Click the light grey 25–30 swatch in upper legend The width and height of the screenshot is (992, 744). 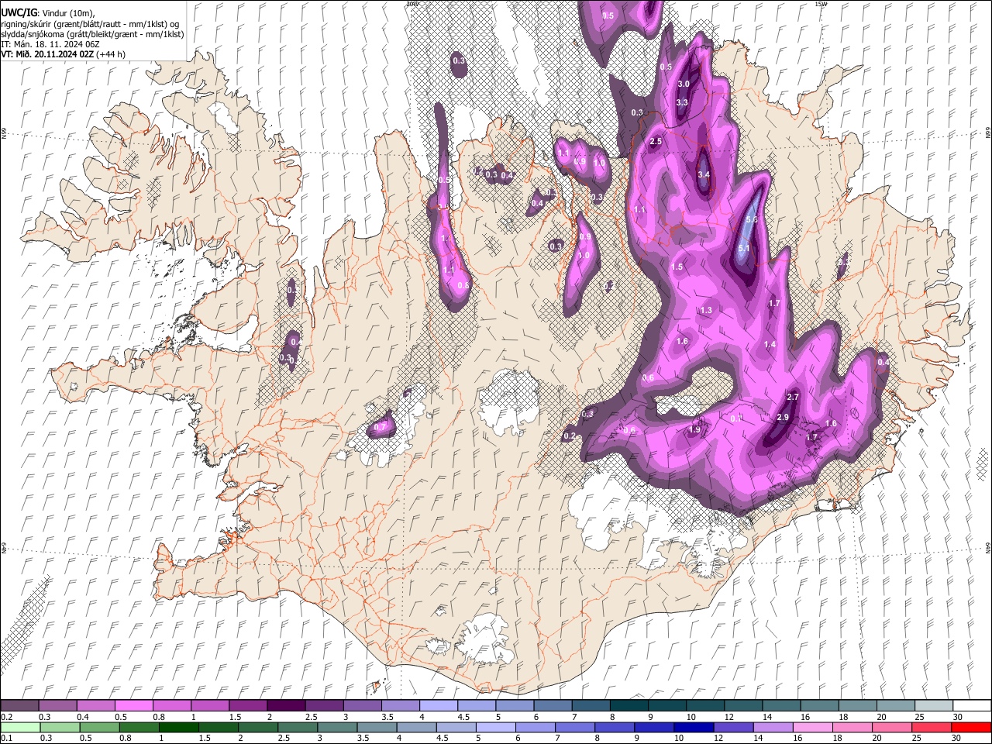coord(934,705)
